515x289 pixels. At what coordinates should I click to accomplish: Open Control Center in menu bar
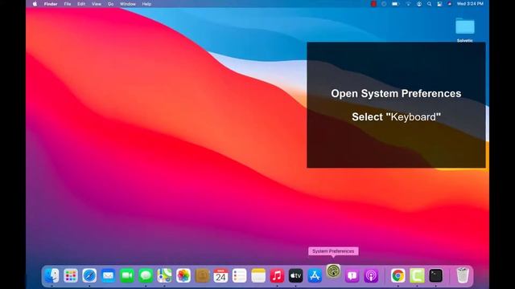click(x=439, y=4)
